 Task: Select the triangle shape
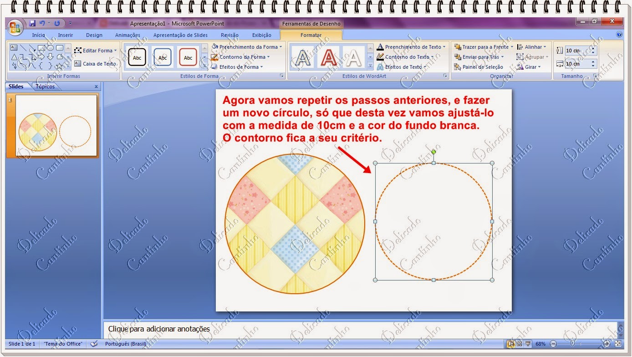click(14, 57)
